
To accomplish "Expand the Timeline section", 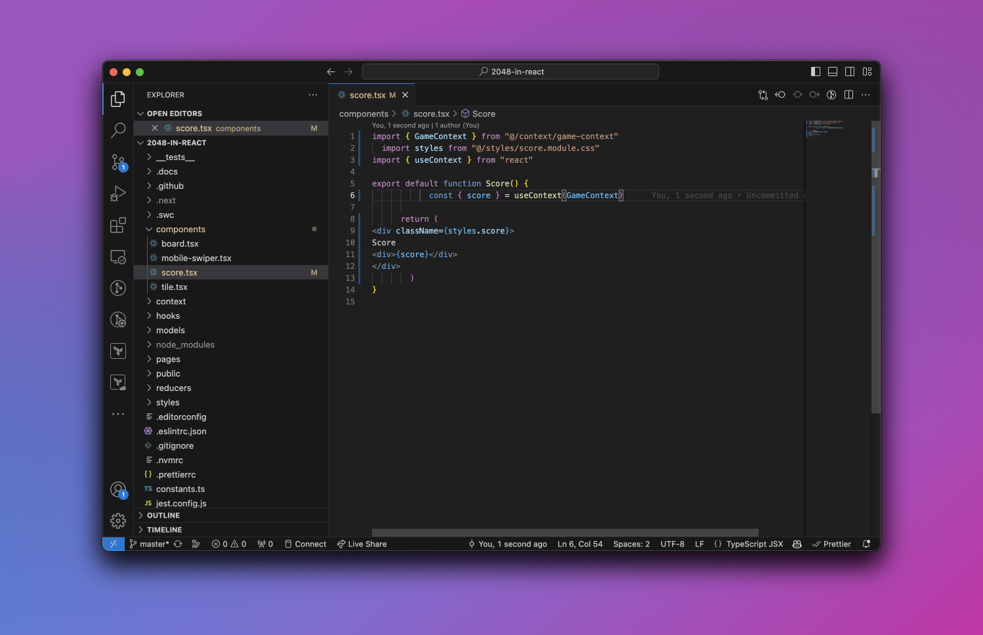I will 232,530.
